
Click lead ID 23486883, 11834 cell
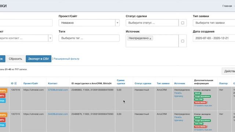pos(92,90)
